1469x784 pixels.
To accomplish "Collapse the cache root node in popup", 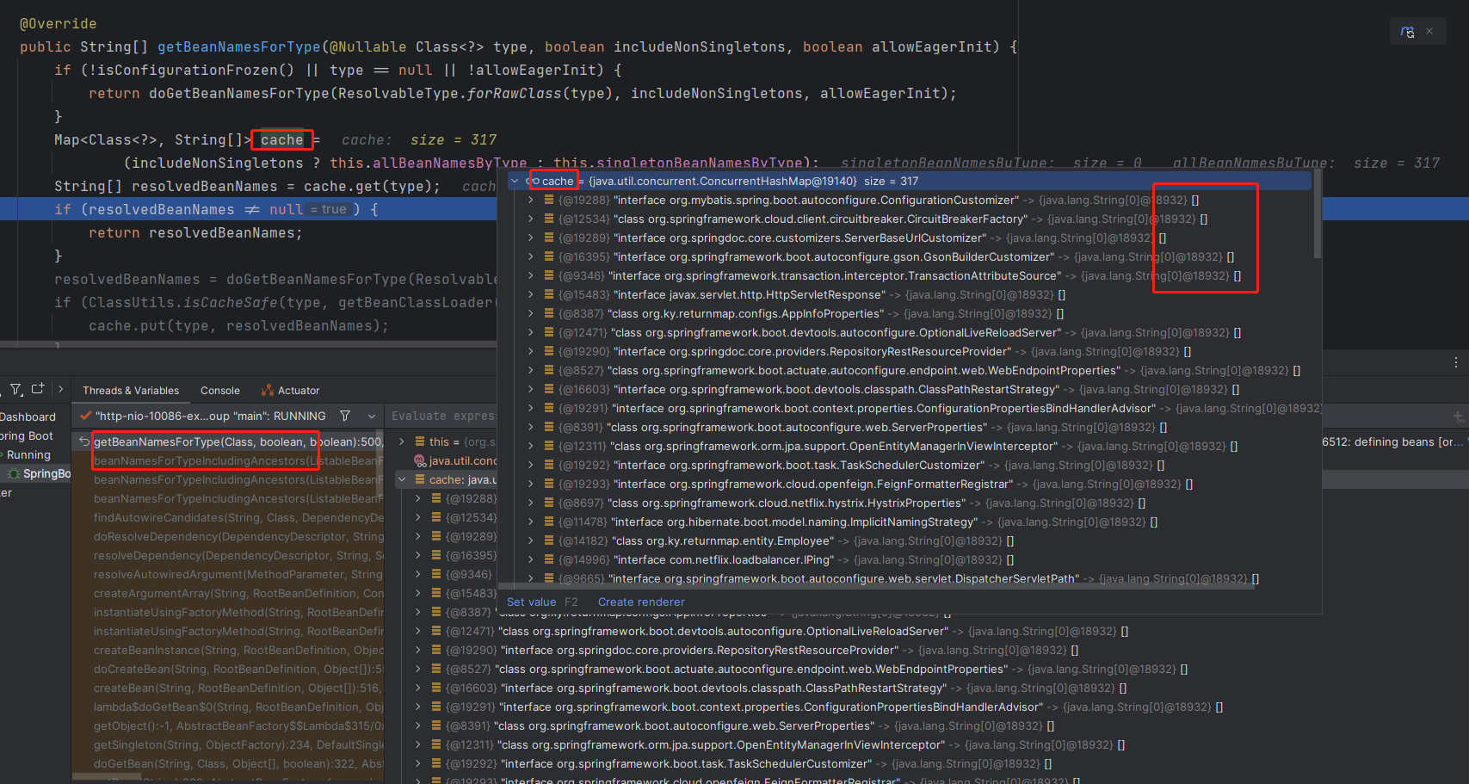I will point(515,181).
